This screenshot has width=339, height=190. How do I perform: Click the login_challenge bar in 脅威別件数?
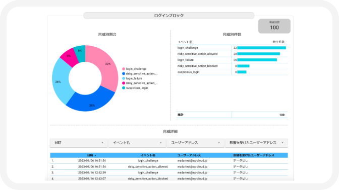(x=262, y=48)
